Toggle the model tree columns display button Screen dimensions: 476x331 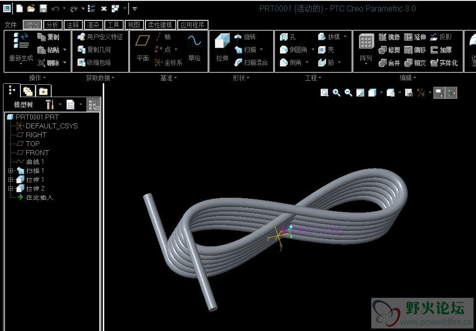tap(93, 105)
